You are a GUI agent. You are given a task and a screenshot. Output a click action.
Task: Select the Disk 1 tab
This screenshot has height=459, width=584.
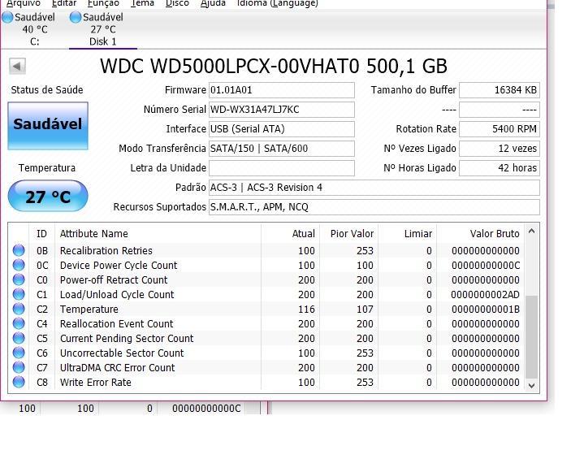(x=103, y=29)
